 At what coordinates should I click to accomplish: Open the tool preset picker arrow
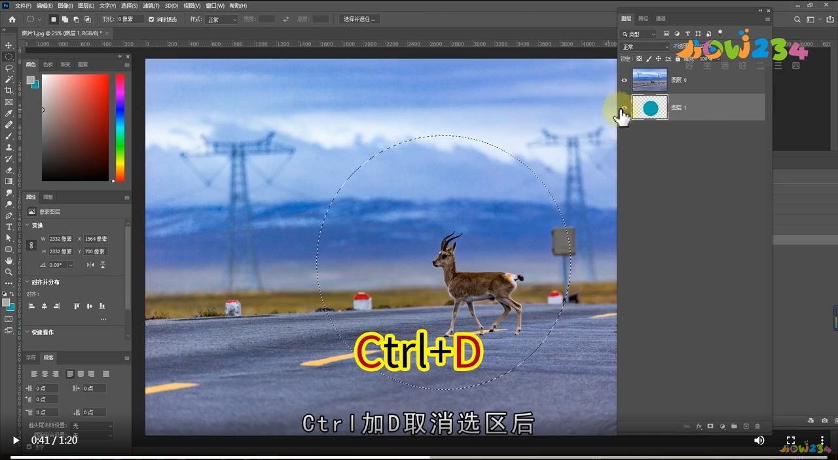click(39, 20)
